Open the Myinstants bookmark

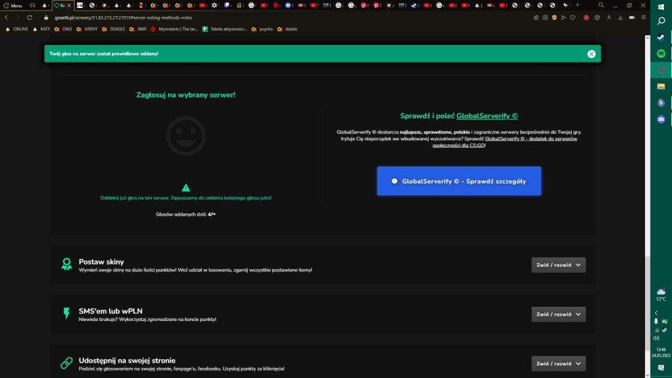174,29
